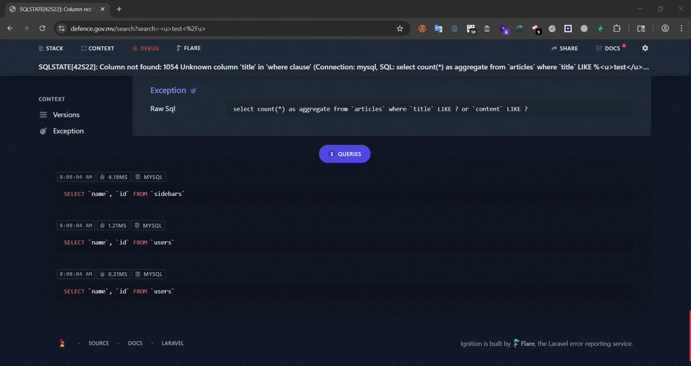691x366 pixels.
Task: Click the browser back arrow
Action: pos(10,28)
